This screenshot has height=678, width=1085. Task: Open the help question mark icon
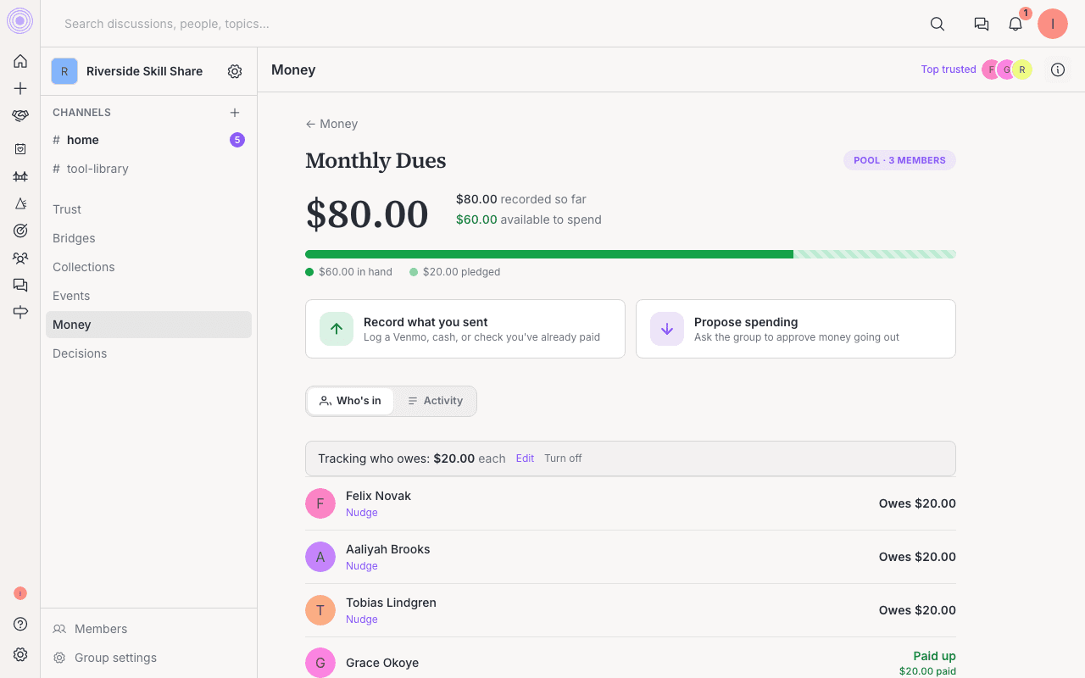pyautogui.click(x=20, y=624)
